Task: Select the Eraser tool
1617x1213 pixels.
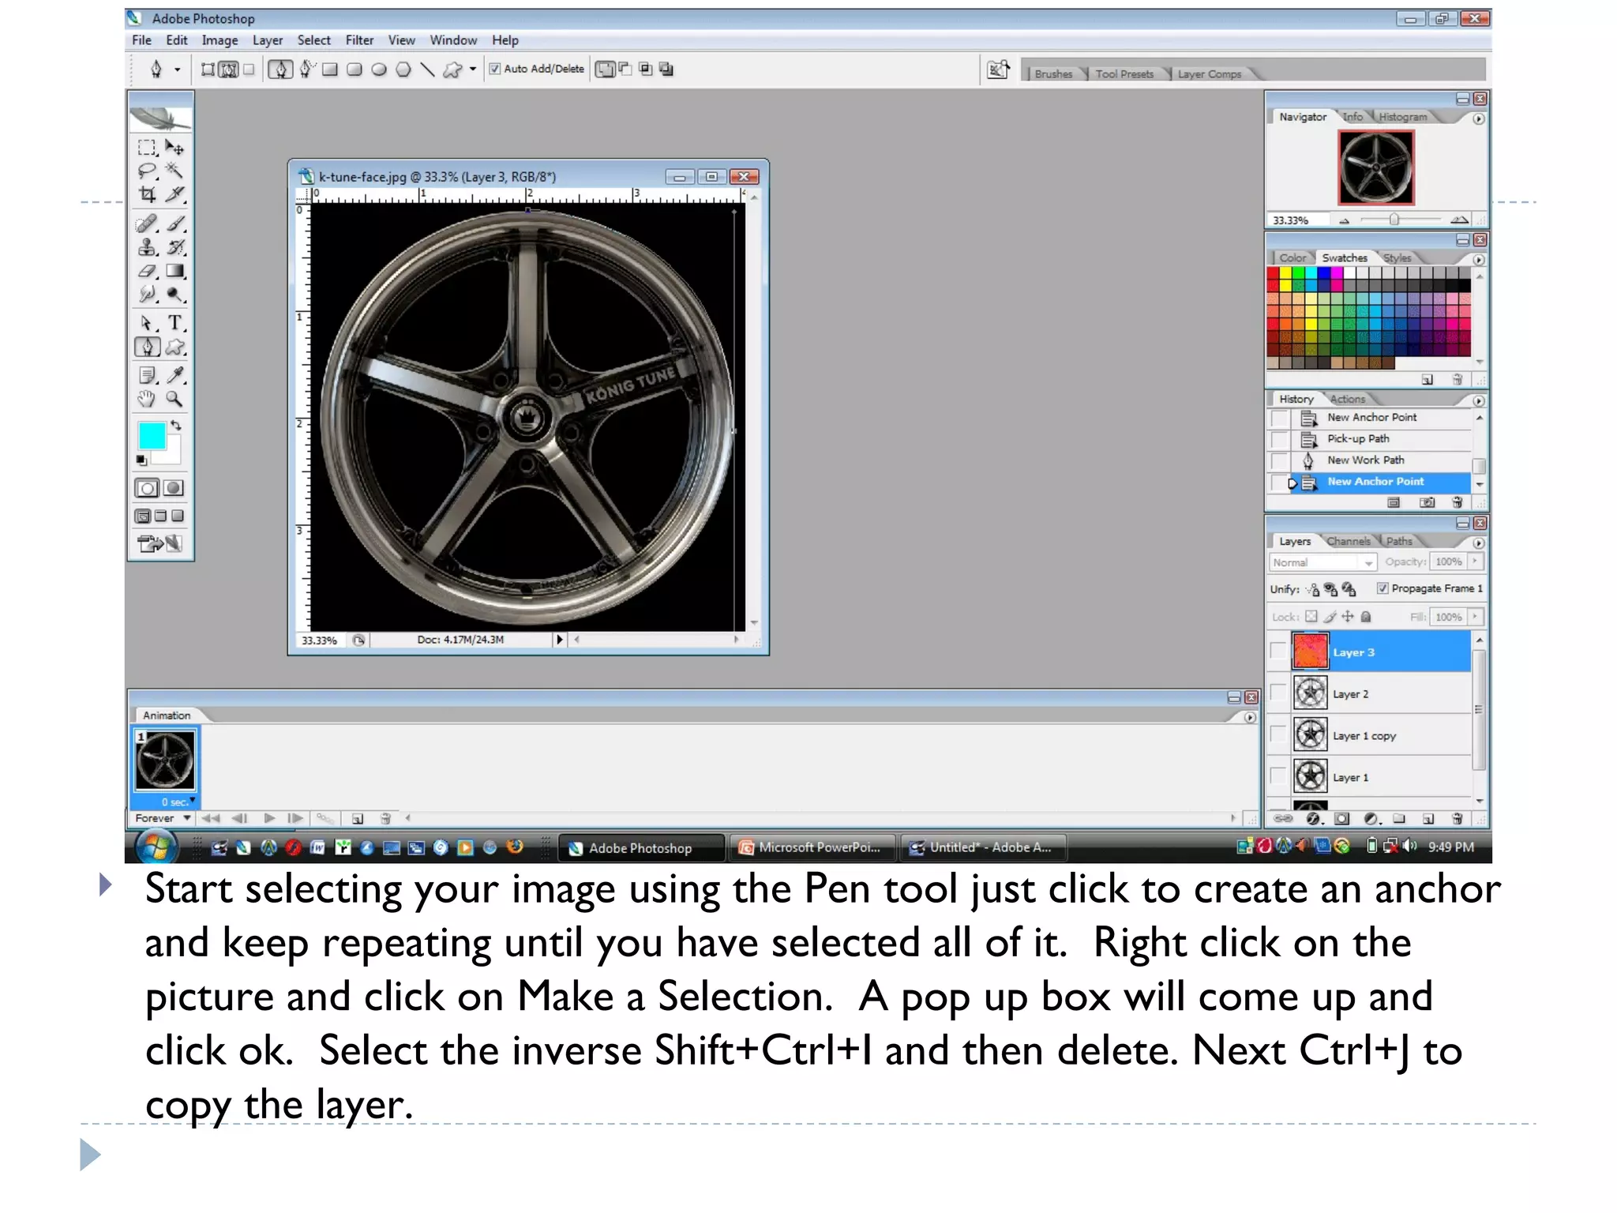Action: (147, 271)
